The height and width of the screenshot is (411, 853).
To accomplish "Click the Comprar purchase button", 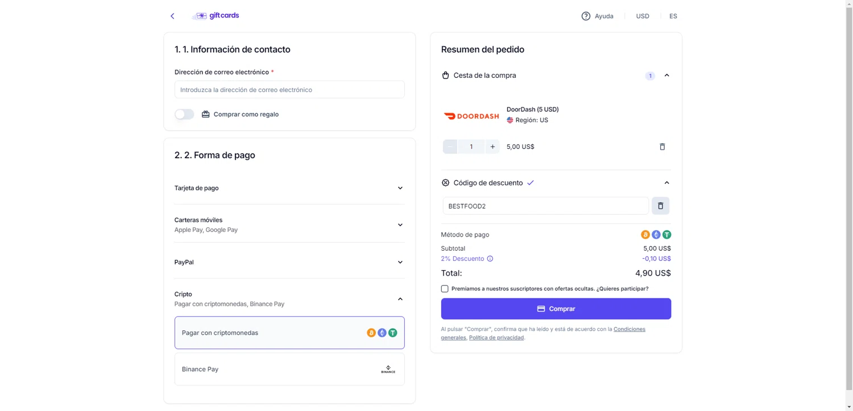I will (556, 309).
